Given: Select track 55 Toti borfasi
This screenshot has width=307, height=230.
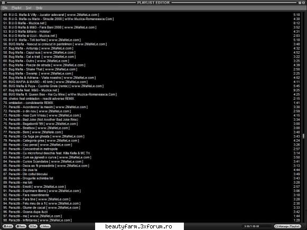Looking at the screenshot, I should (151, 40).
